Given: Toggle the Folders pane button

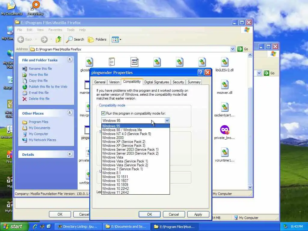Looking at the screenshot, I should click(97, 39).
